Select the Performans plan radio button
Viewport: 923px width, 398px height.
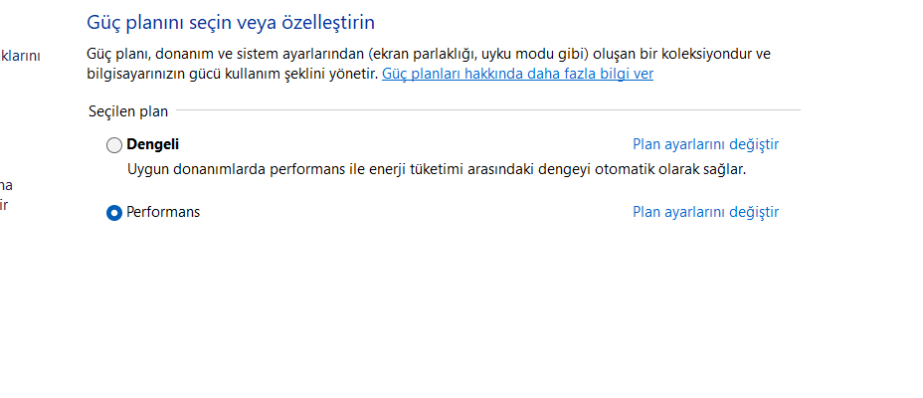[x=114, y=213]
